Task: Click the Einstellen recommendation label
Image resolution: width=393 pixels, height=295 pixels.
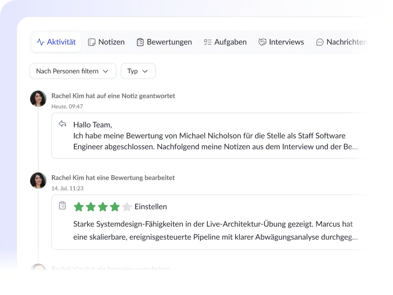Action: click(x=151, y=207)
